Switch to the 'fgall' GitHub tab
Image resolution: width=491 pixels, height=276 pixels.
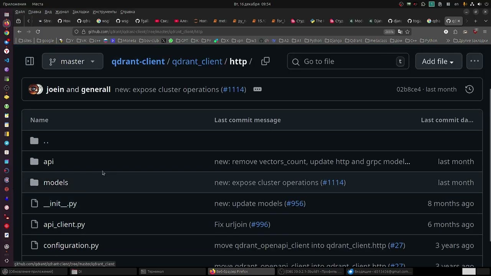(x=142, y=21)
